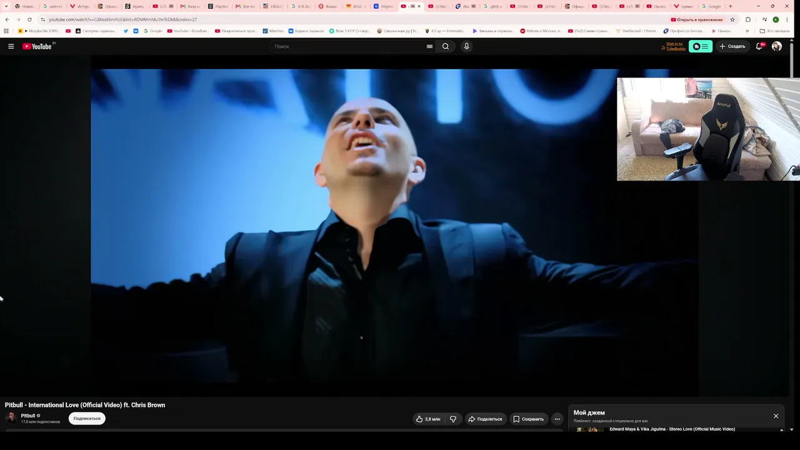Open the on-screen keyboard in search box
Screen dimensions: 800x450
429,46
